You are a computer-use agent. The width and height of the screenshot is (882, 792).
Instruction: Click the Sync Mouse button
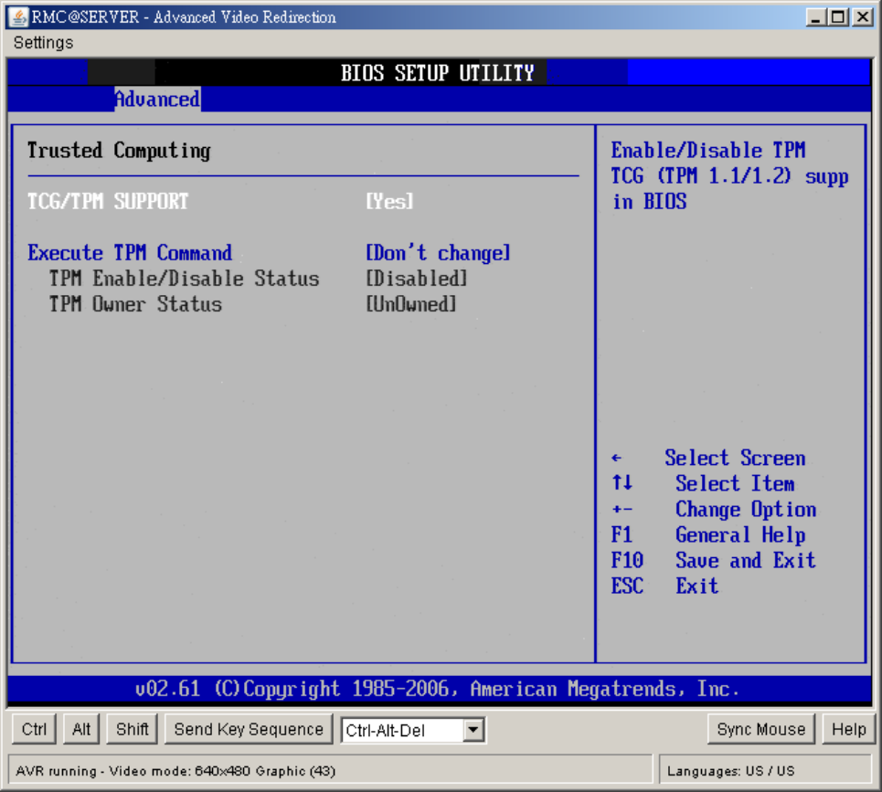click(x=760, y=729)
